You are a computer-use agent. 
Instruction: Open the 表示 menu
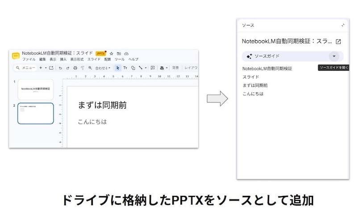(53, 59)
